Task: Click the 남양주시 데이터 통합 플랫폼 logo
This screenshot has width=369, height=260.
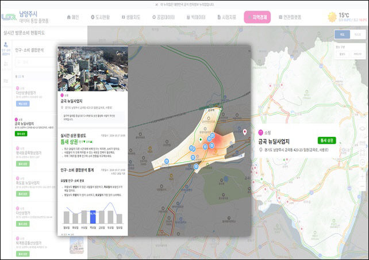Action: click(x=25, y=17)
